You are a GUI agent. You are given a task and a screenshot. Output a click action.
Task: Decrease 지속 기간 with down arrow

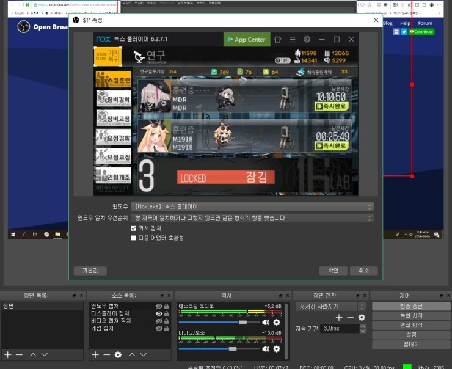pyautogui.click(x=363, y=331)
